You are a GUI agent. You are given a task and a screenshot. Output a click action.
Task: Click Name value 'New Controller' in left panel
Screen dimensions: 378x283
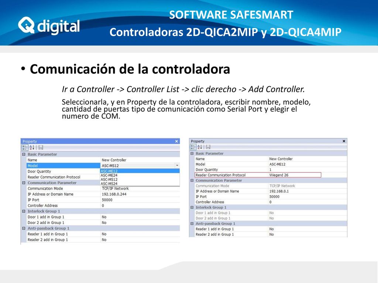pos(140,160)
